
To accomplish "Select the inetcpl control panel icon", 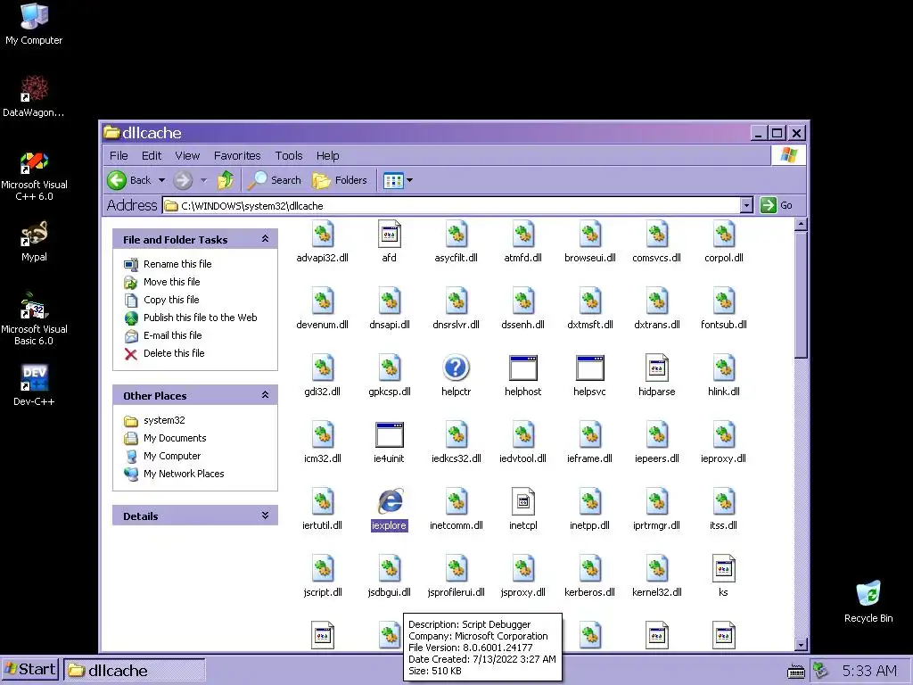I will tap(522, 502).
